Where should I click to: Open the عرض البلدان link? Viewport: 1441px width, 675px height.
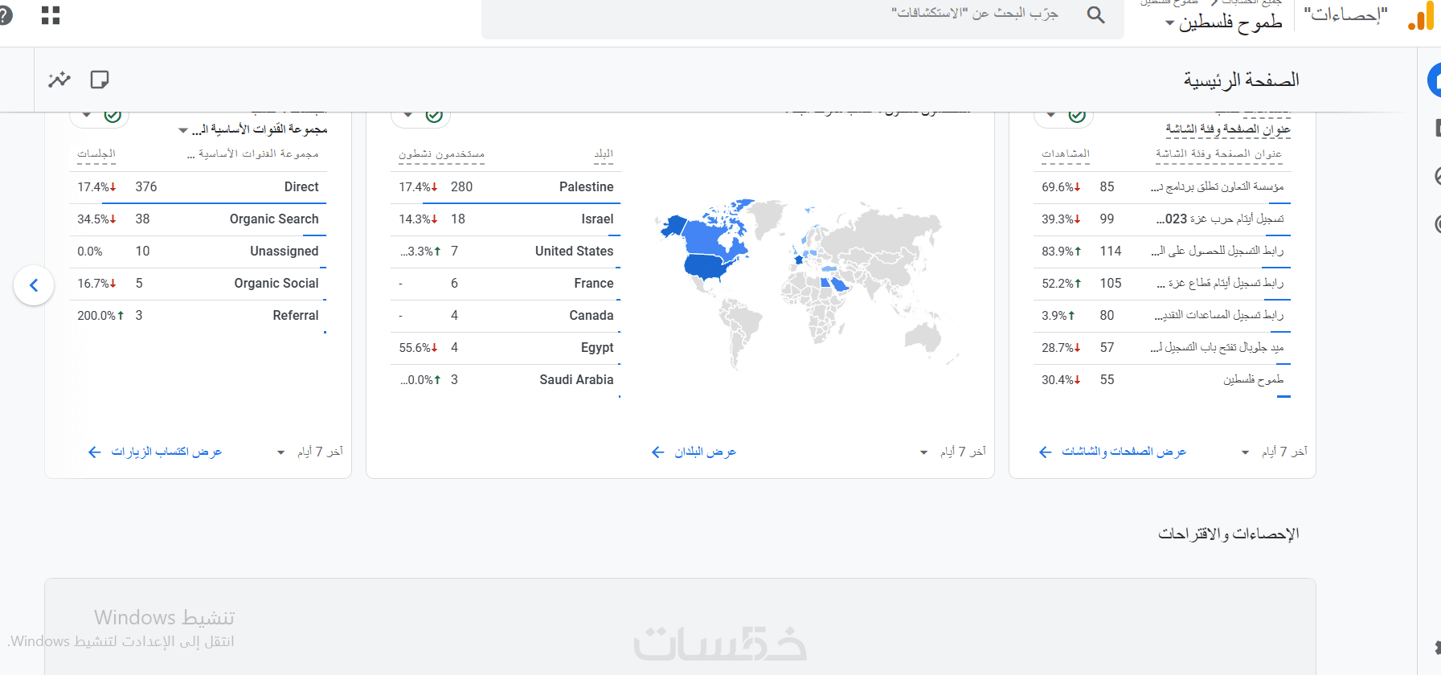[694, 452]
